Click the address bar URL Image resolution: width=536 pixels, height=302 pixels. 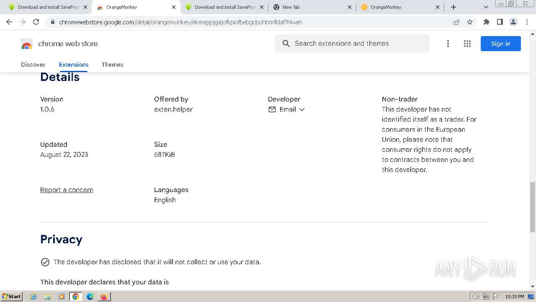[x=180, y=22]
